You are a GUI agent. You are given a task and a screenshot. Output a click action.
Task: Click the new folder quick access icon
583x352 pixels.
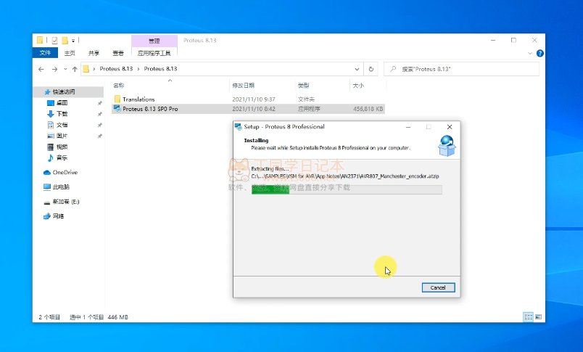65,40
